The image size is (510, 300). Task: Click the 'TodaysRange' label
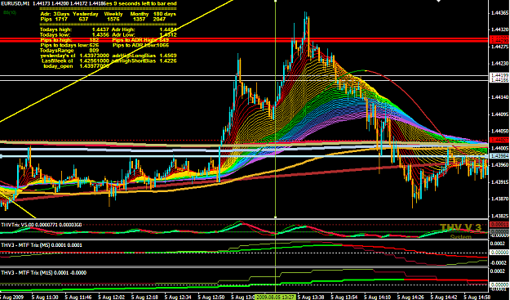point(57,51)
